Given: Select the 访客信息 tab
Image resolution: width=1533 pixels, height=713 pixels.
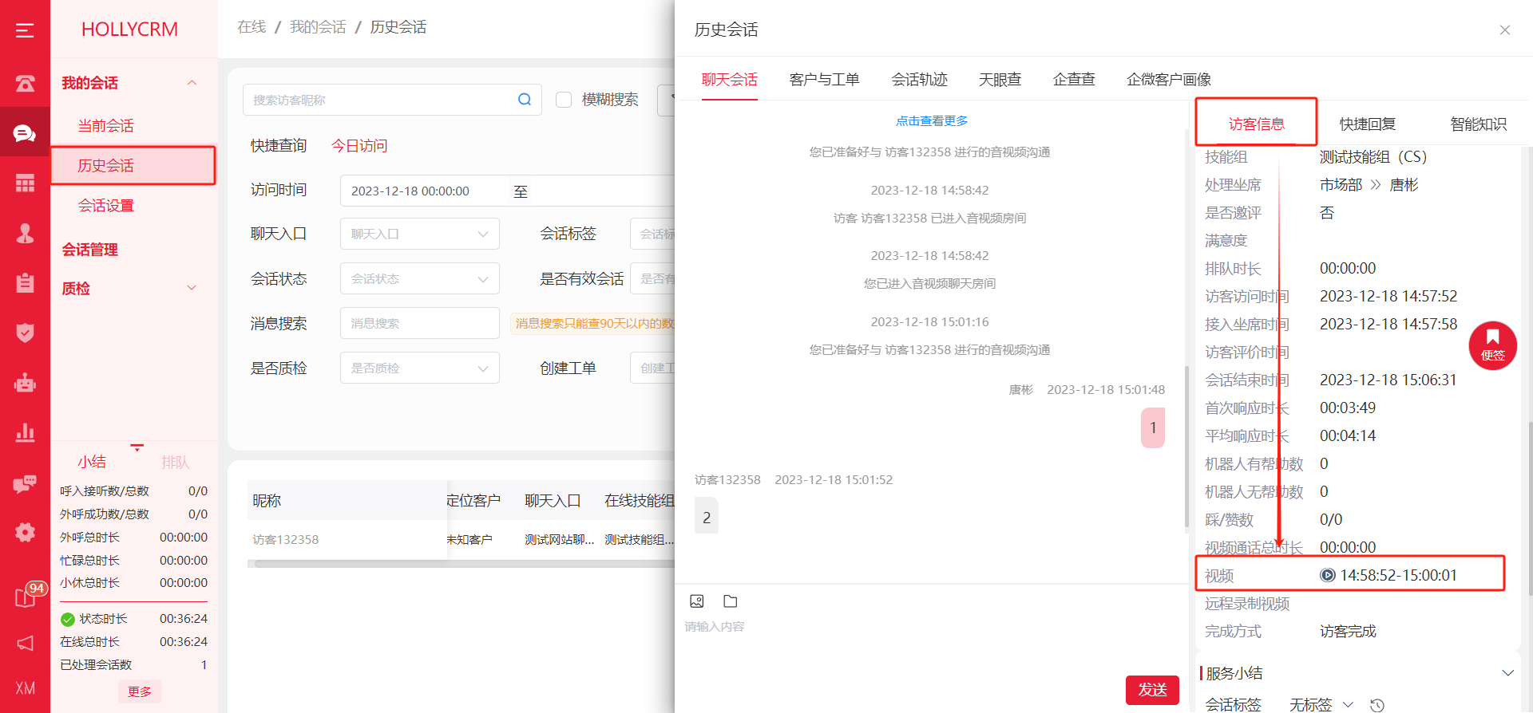Looking at the screenshot, I should (x=1256, y=124).
